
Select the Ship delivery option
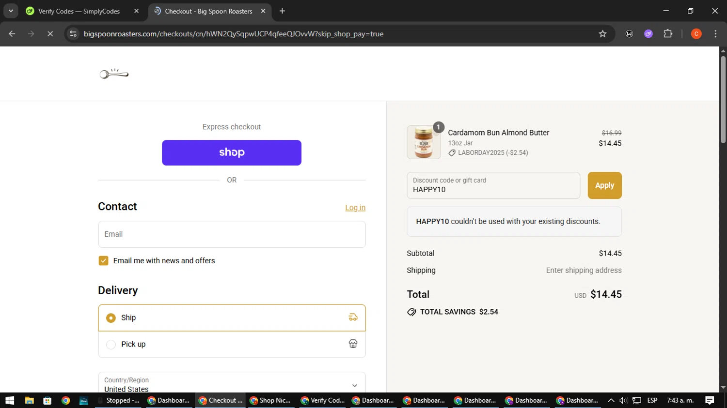pyautogui.click(x=232, y=318)
